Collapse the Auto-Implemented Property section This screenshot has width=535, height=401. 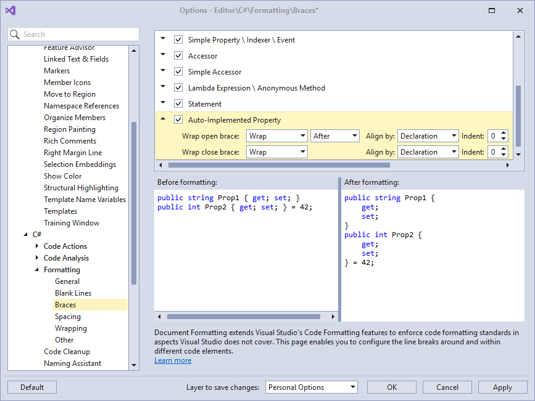click(162, 119)
